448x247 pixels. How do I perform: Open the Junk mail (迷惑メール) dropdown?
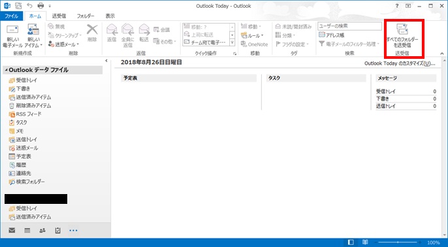coord(63,44)
